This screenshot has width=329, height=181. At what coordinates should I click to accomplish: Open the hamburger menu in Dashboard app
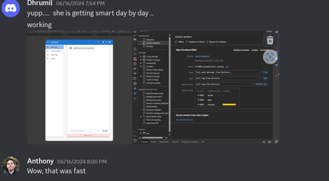click(x=48, y=42)
